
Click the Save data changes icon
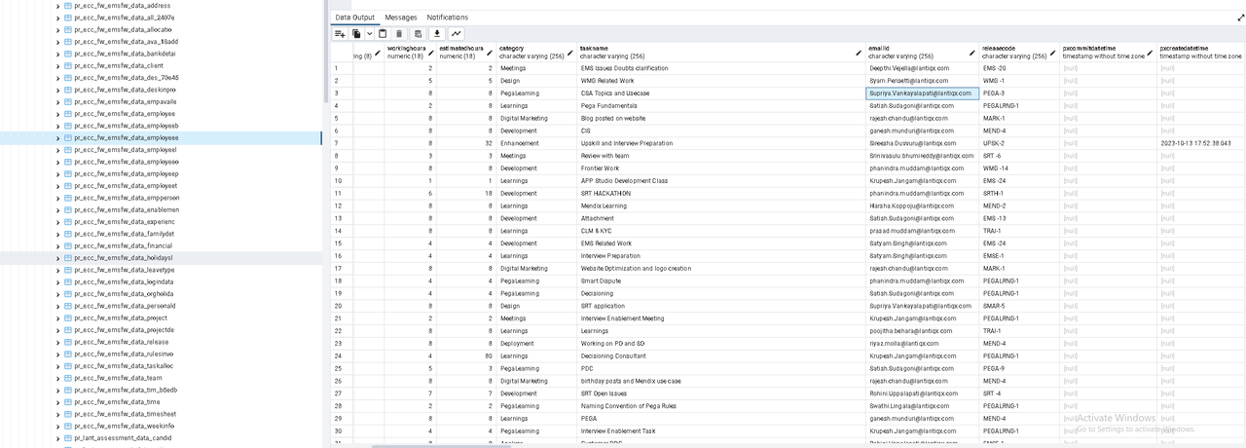[417, 33]
